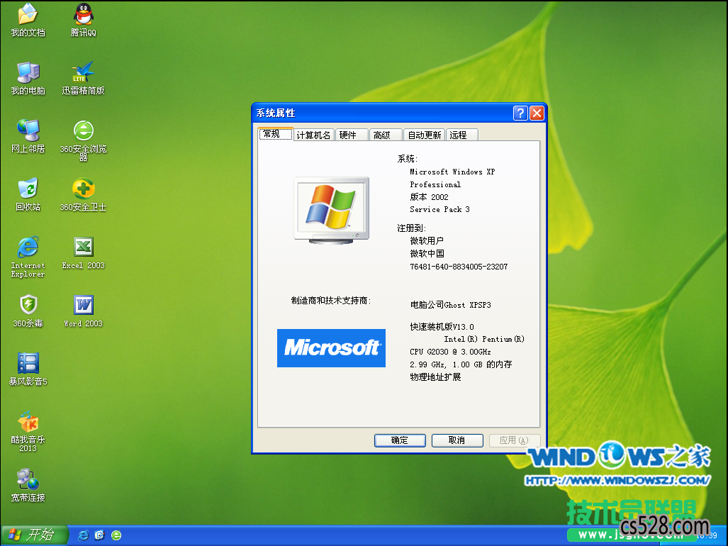Click the text 快速装机版V13.0
Screen dimensions: 728x546
tap(442, 326)
